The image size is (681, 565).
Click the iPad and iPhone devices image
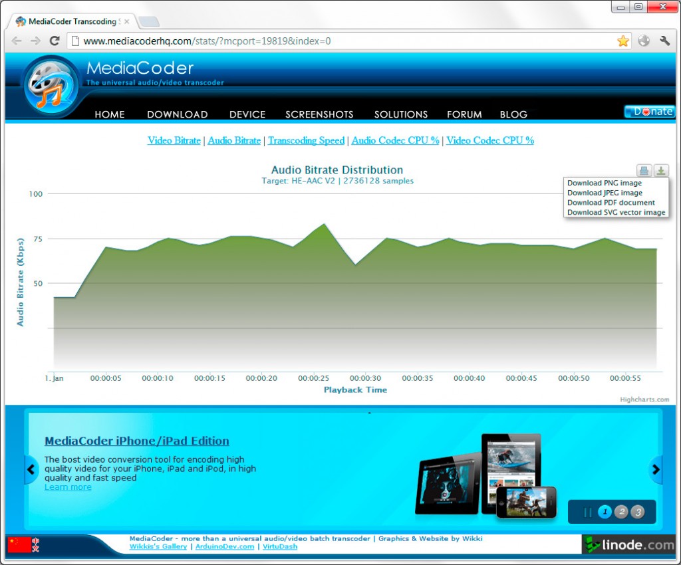[x=485, y=475]
